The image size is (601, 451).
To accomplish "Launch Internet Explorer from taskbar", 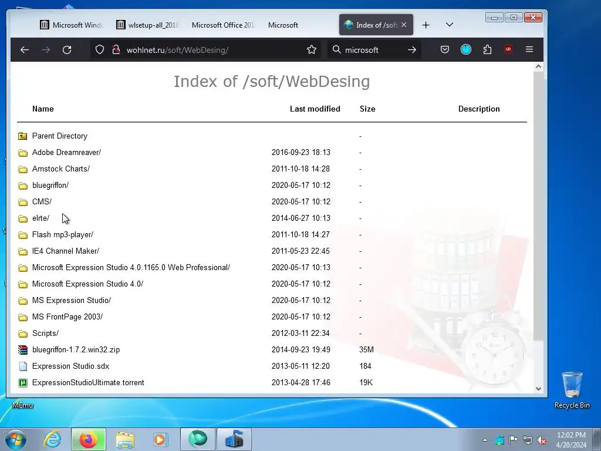I will point(52,439).
